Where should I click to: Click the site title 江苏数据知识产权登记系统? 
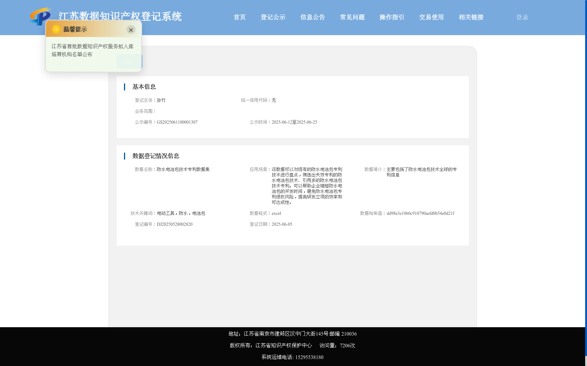coord(120,16)
